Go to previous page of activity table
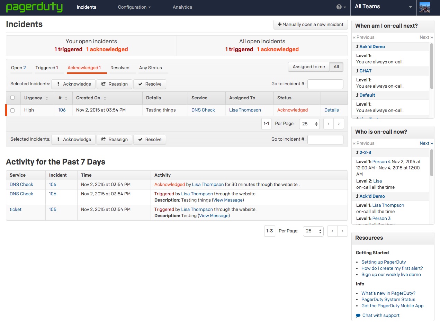Screen dimensions: 440x328 point(332,231)
